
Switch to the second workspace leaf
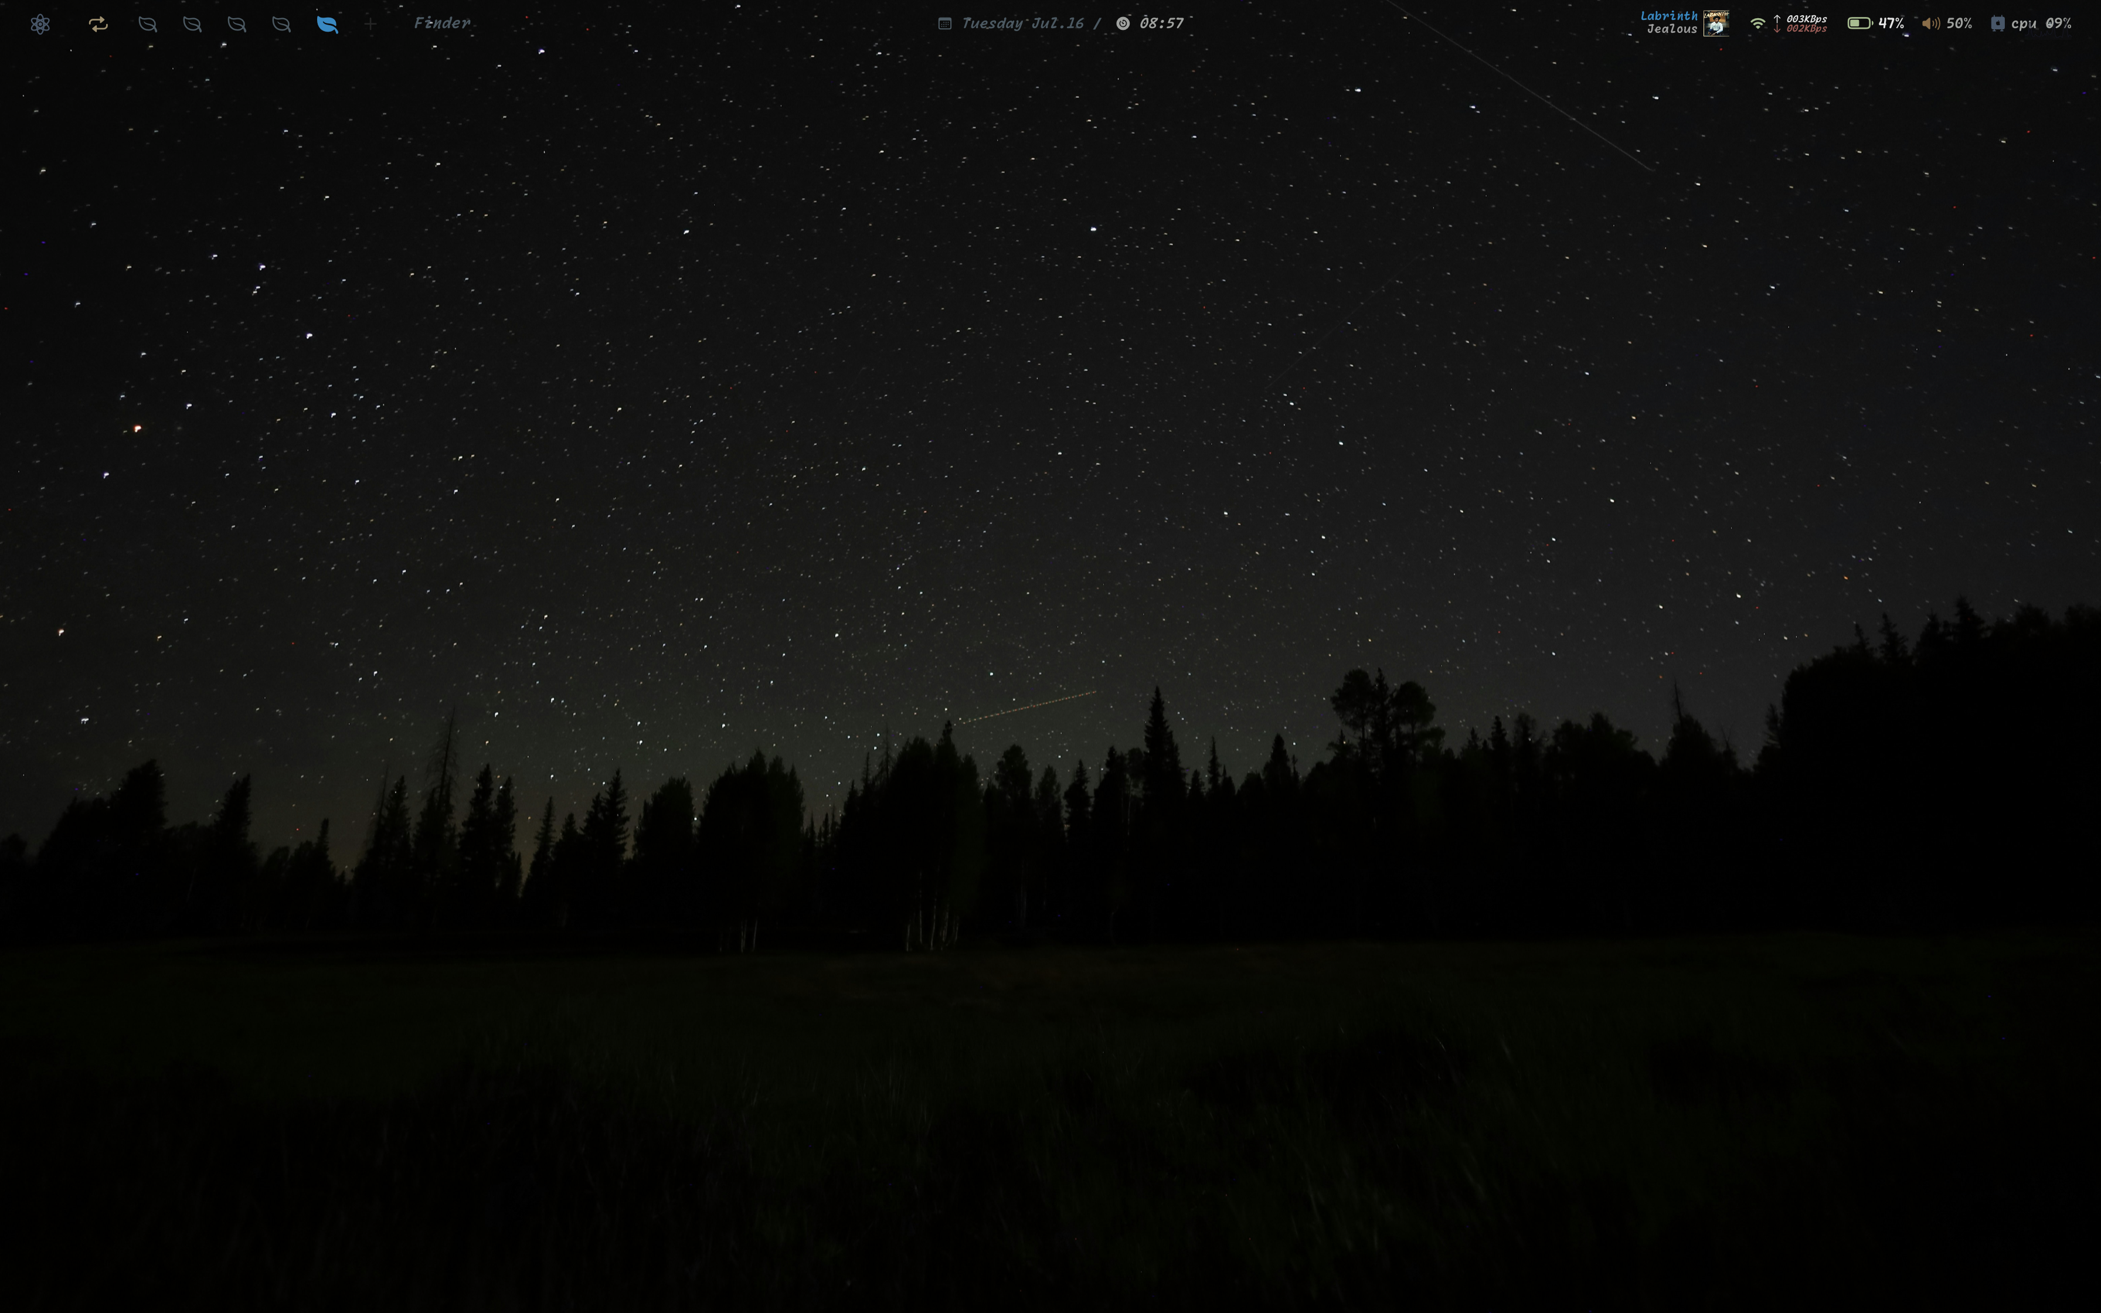point(192,24)
